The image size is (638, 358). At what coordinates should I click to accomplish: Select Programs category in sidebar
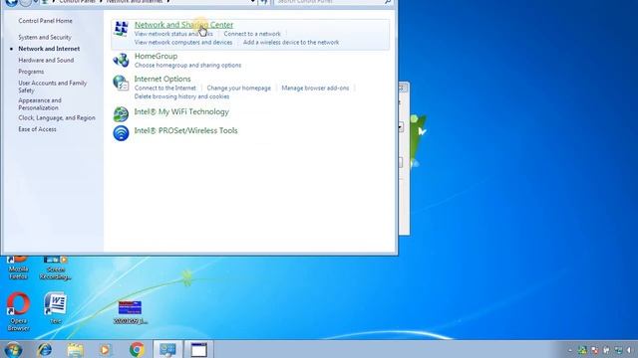31,72
